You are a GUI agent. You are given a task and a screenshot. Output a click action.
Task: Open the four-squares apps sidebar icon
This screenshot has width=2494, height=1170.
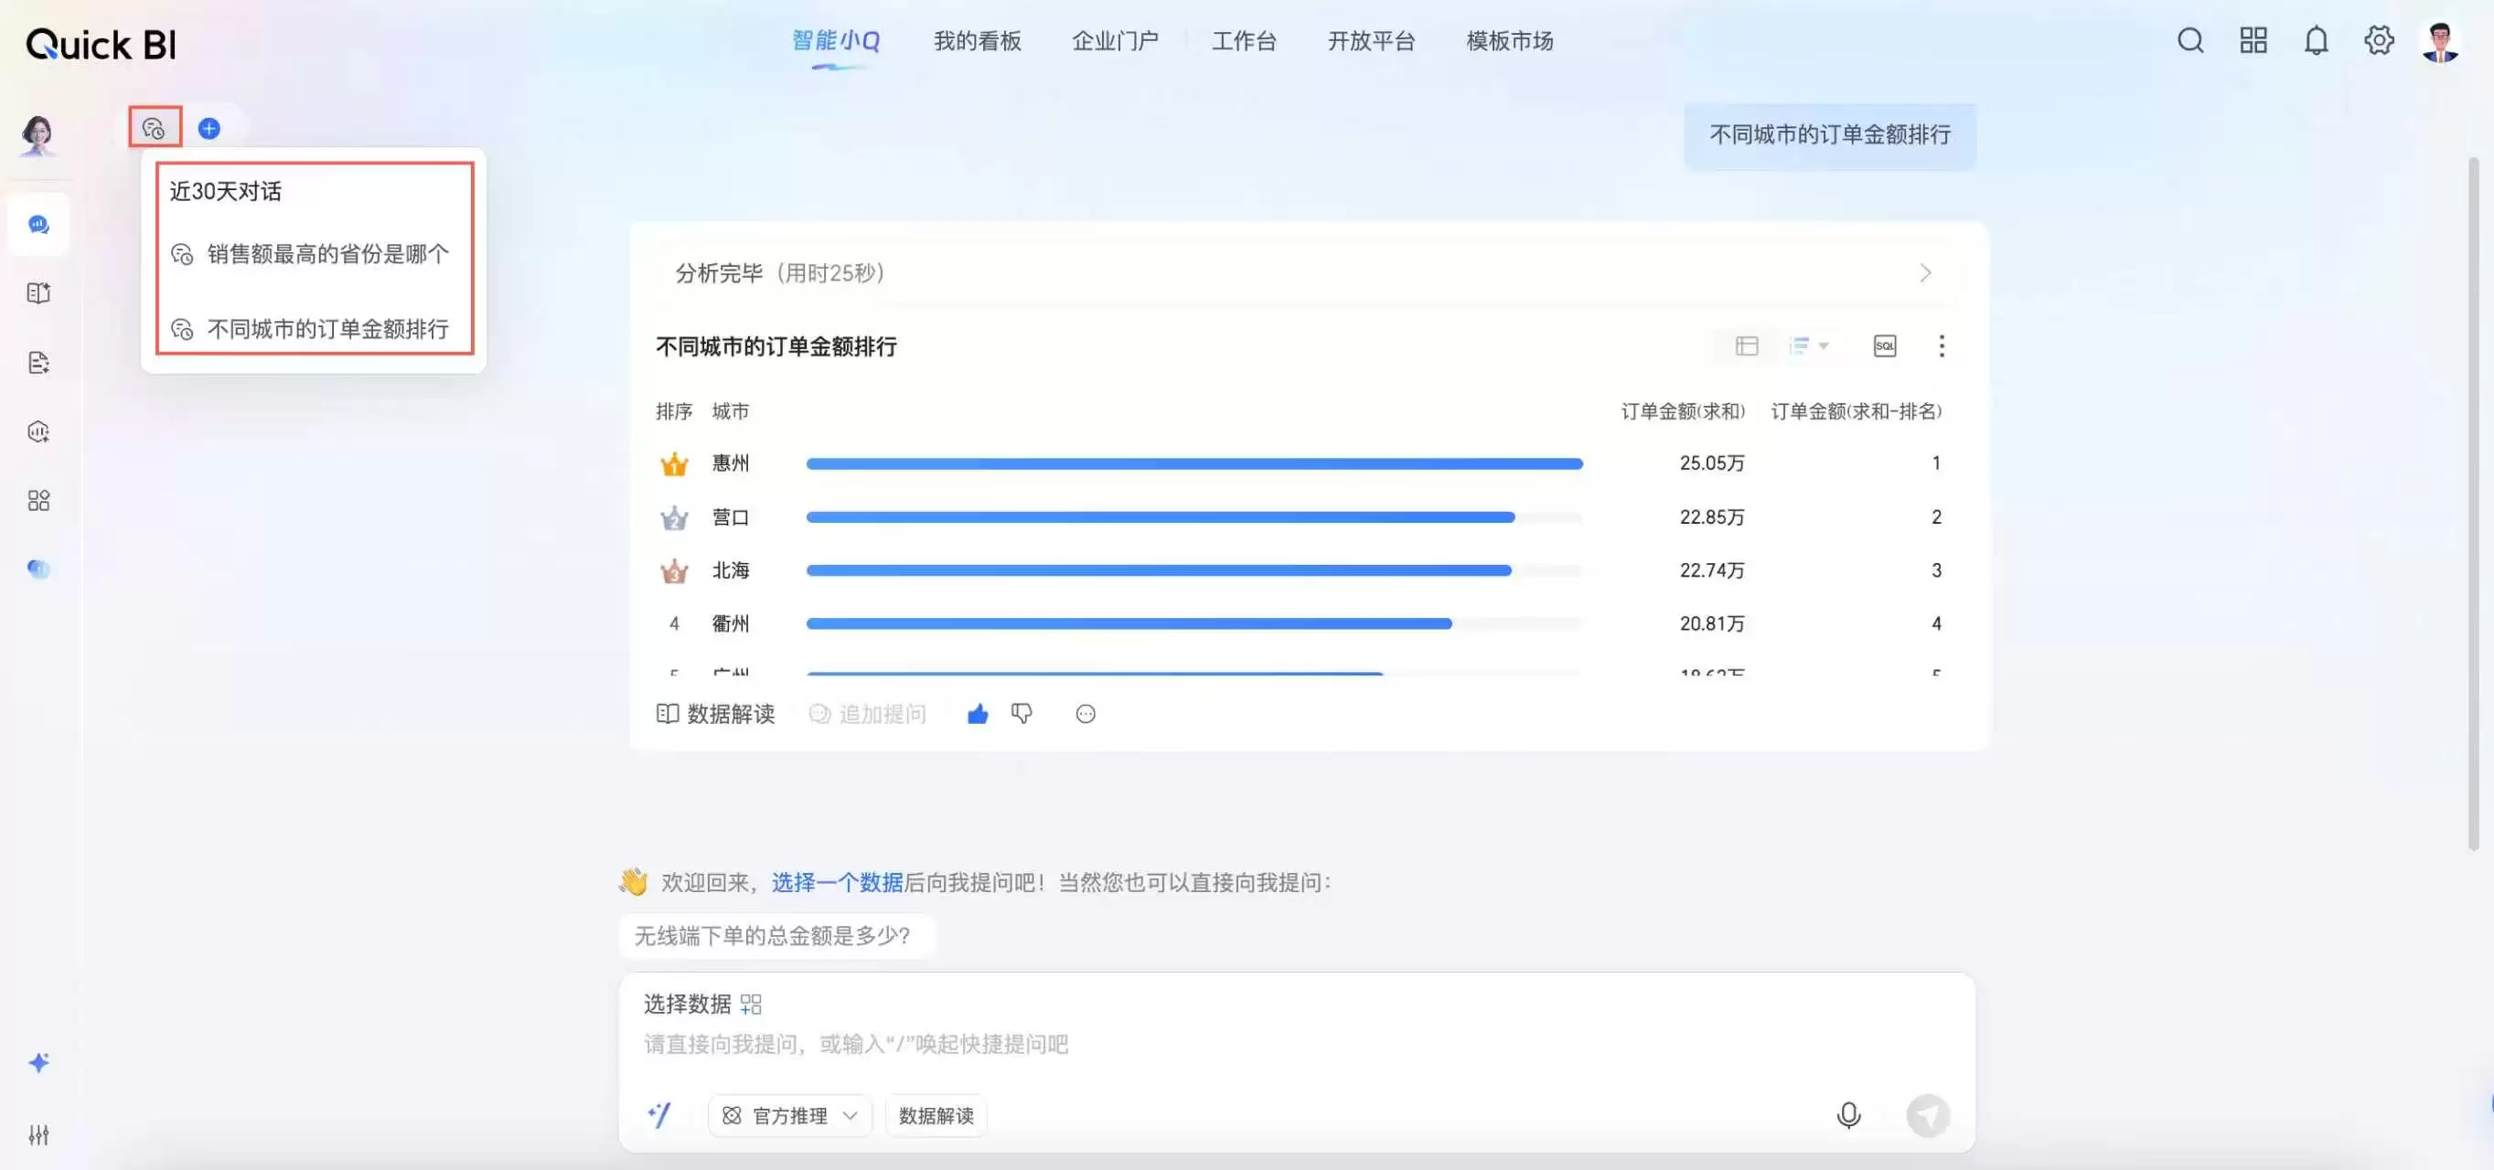pos(38,500)
